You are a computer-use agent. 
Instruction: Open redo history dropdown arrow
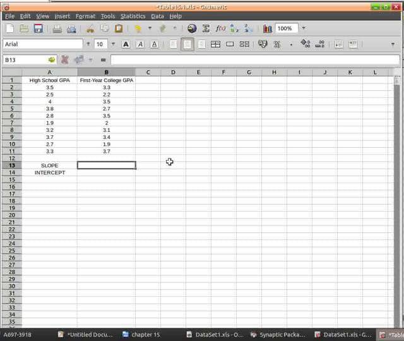(x=175, y=28)
